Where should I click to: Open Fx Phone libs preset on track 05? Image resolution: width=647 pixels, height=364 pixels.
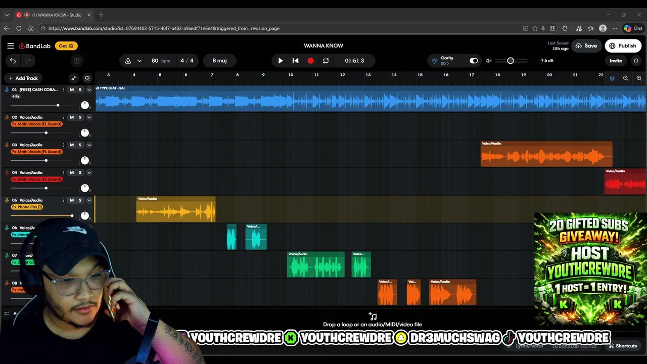[27, 207]
